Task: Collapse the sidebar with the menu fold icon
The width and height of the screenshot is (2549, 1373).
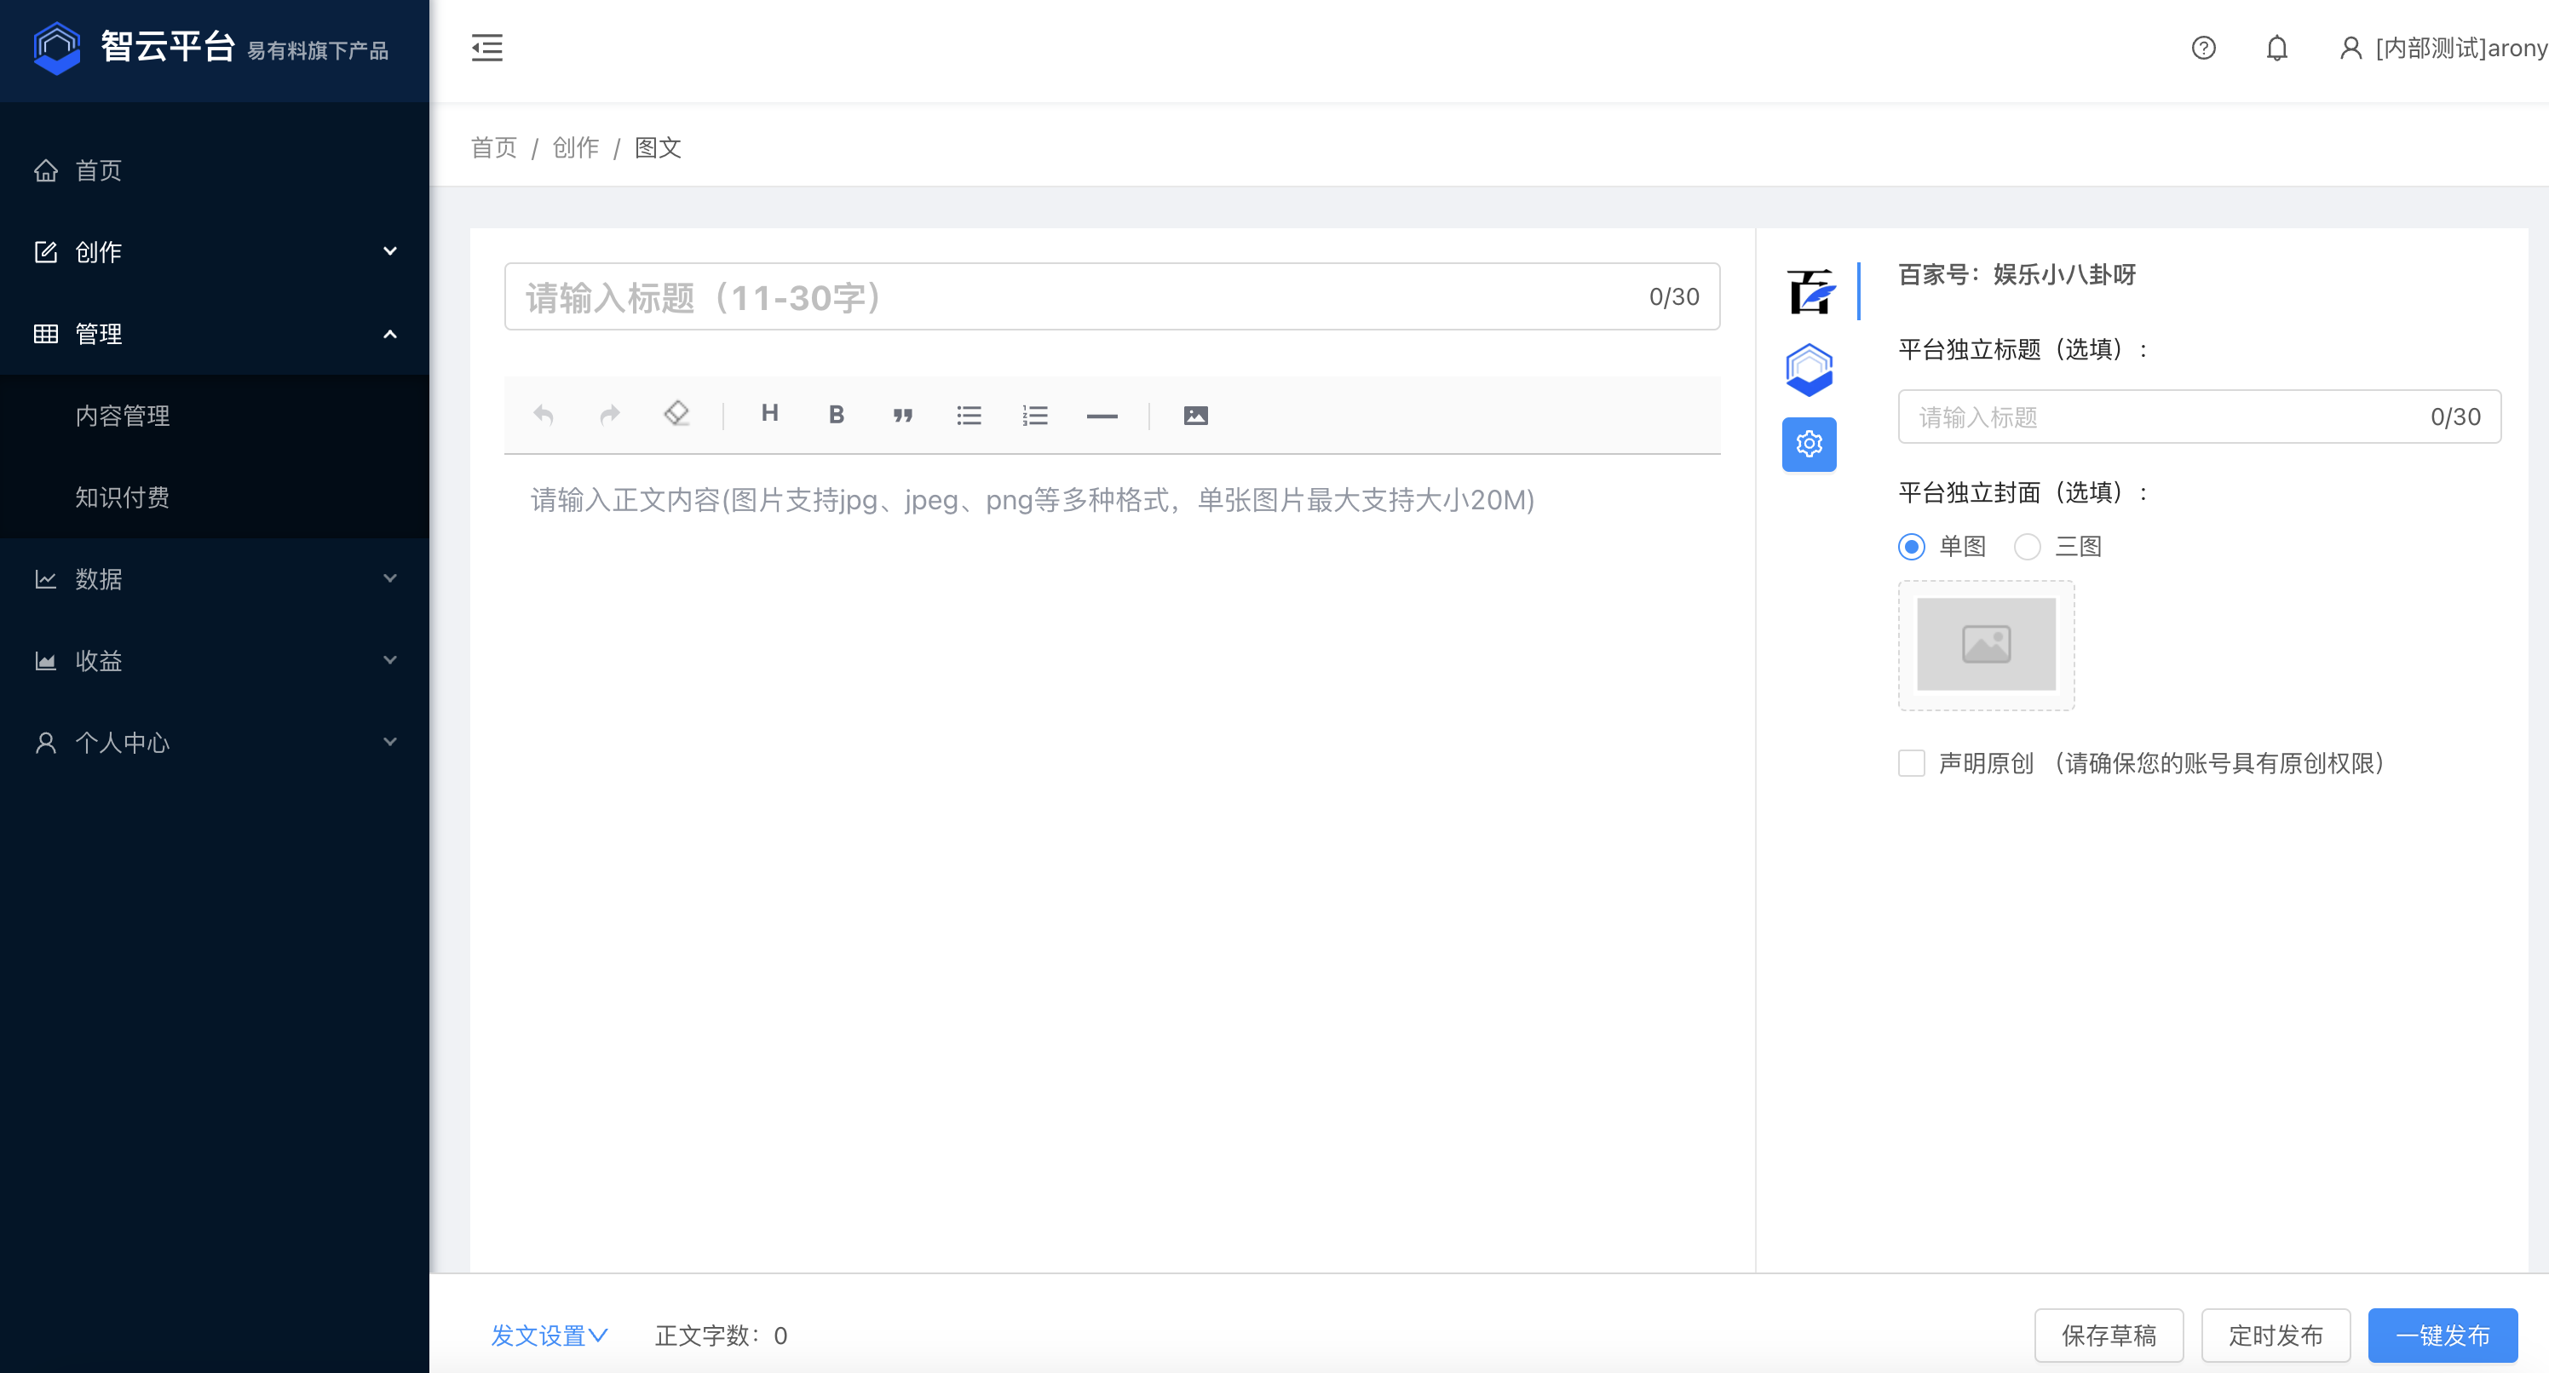Action: coord(486,48)
